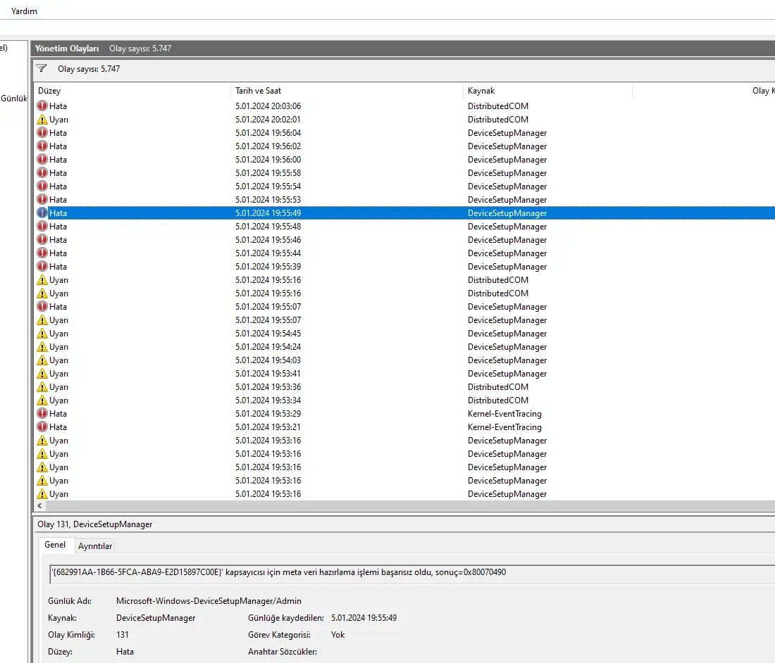Click warning icon of 19:53:34 DistributedCOM event
Image resolution: width=775 pixels, height=663 pixels.
click(42, 400)
